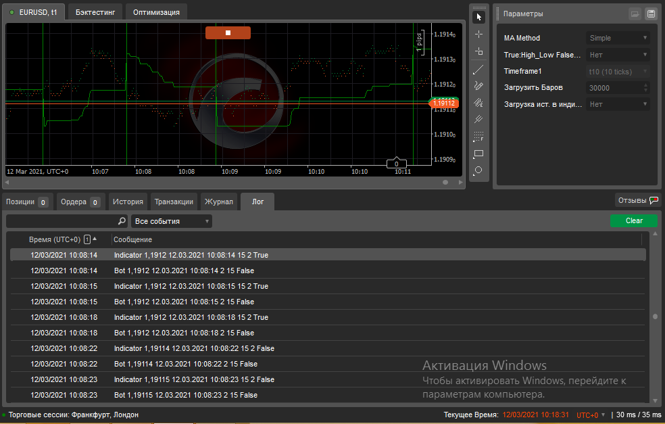Select log row Indicator 1,19115 10:08:23
This screenshot has width=665, height=424.
pyautogui.click(x=328, y=379)
